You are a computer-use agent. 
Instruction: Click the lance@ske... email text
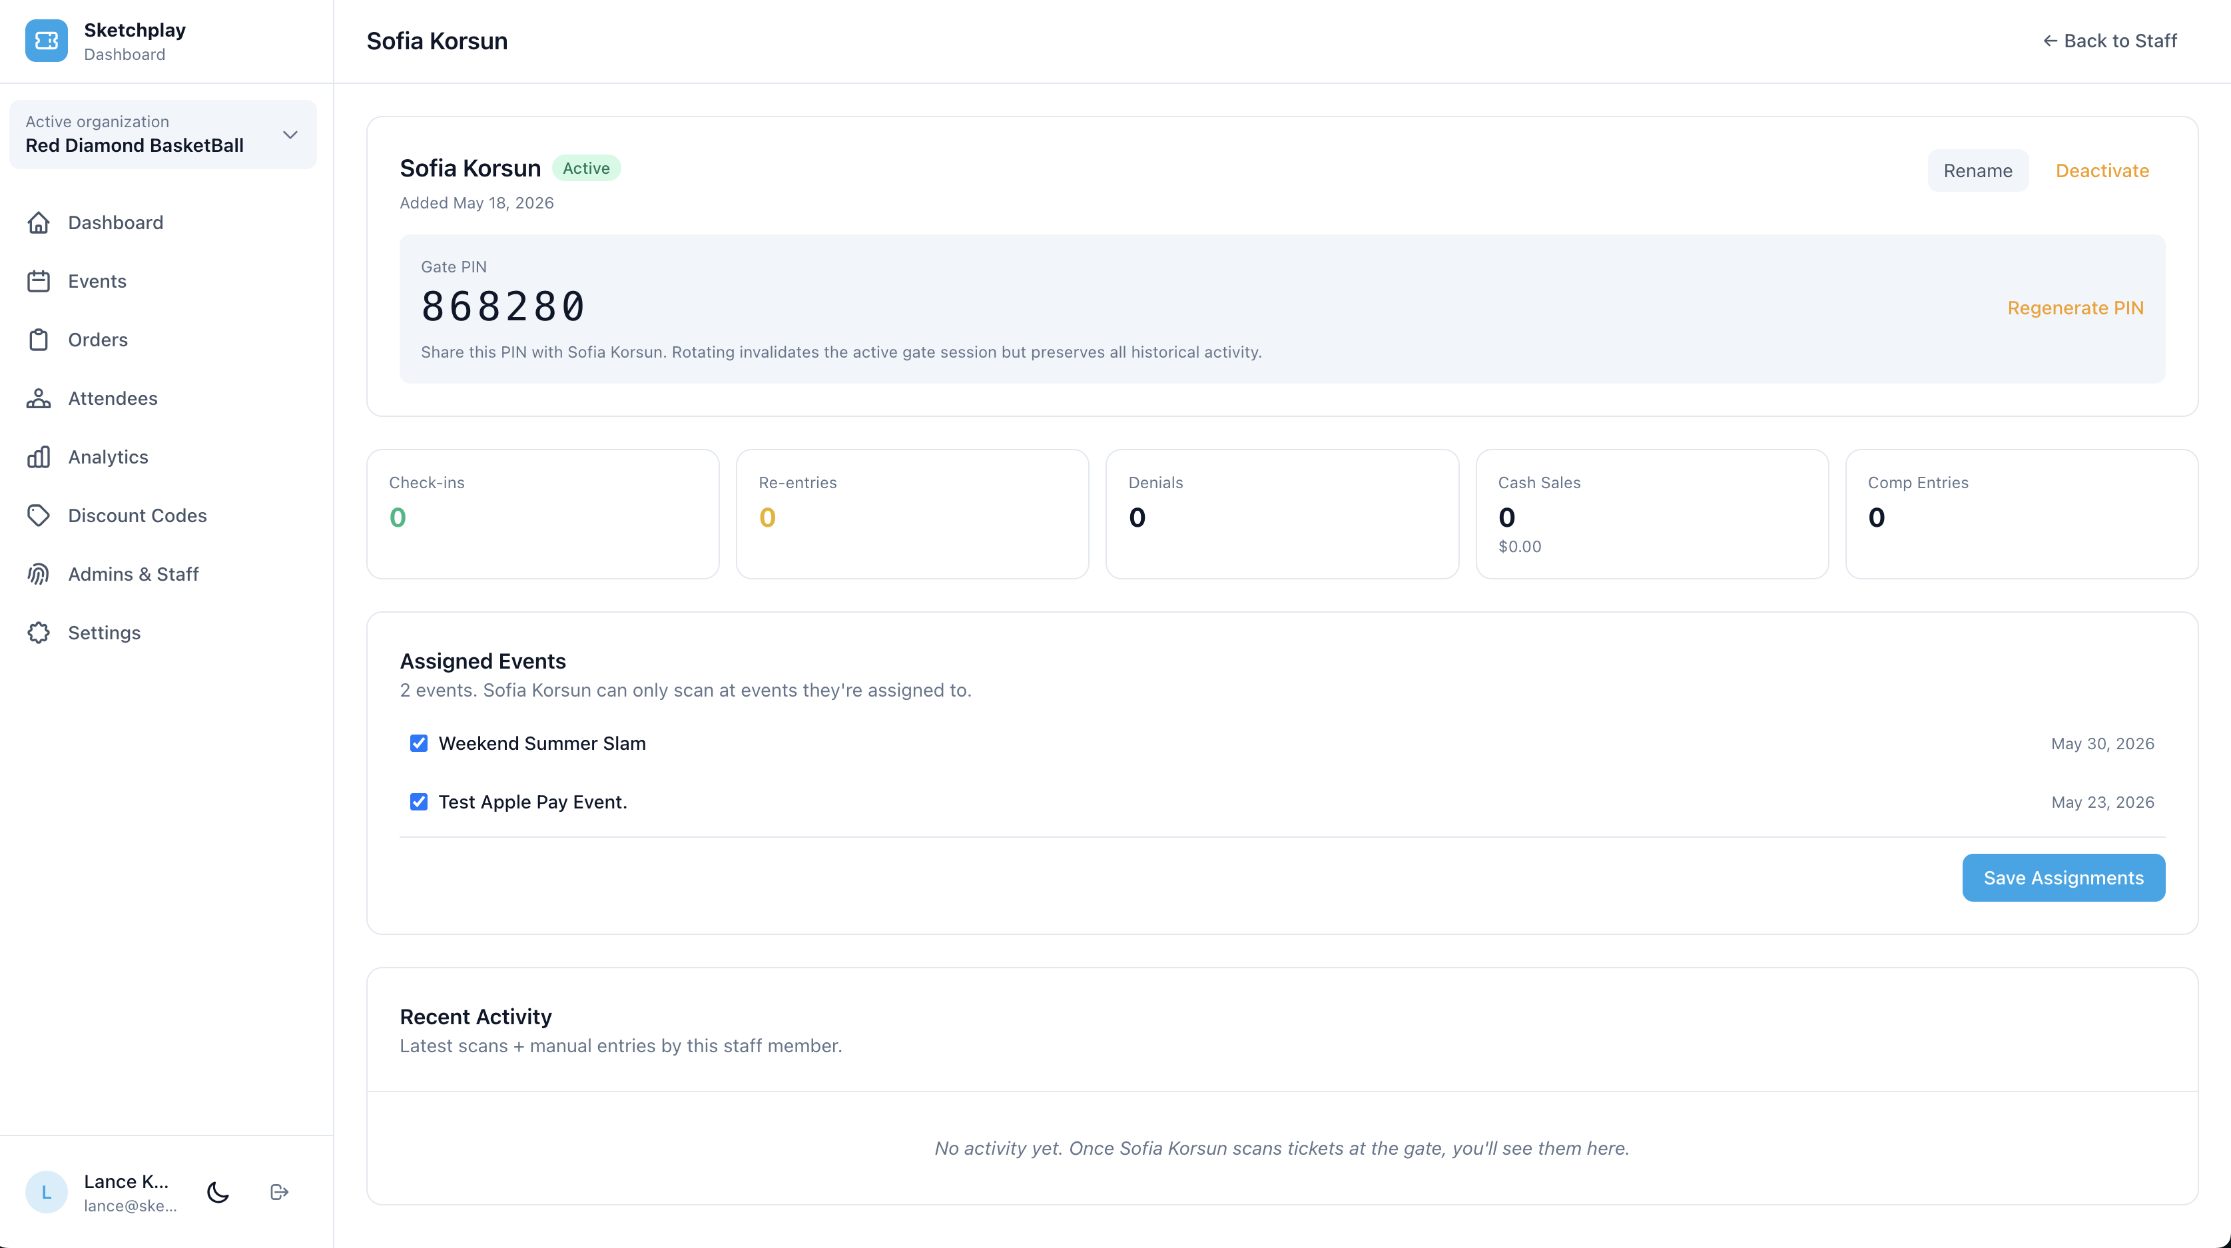pyautogui.click(x=130, y=1205)
